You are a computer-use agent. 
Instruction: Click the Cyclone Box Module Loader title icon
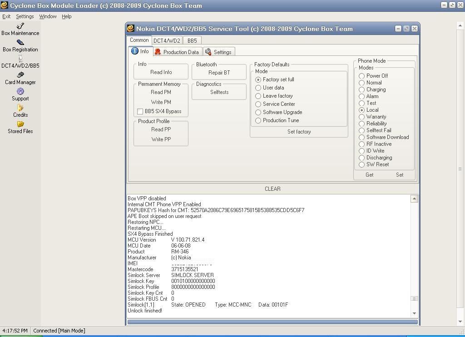[4, 5]
